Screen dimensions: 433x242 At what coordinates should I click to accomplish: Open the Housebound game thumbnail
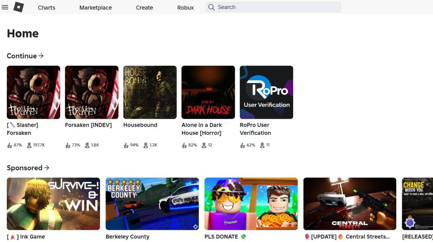point(150,92)
